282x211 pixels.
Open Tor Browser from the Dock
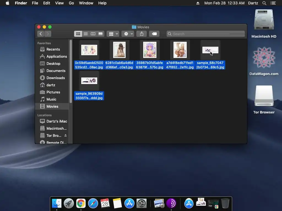(x=171, y=203)
